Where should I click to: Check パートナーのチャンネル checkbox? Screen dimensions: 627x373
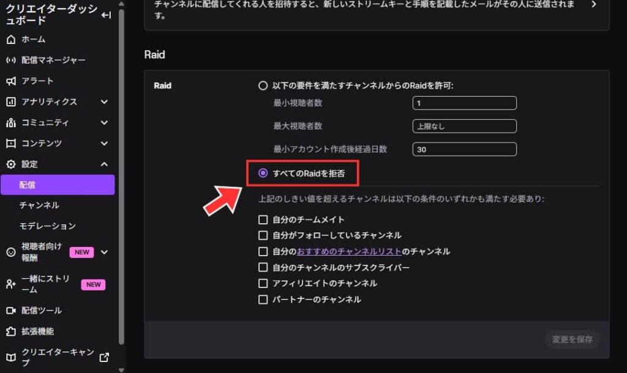pos(263,300)
